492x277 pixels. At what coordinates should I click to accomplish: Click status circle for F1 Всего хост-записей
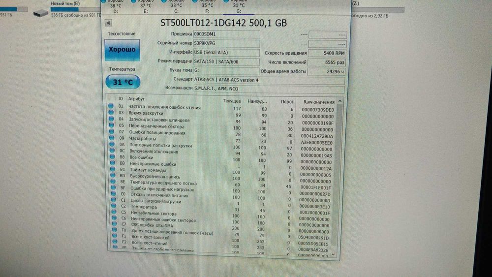(x=115, y=236)
